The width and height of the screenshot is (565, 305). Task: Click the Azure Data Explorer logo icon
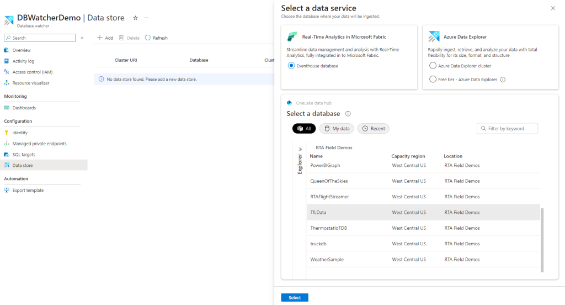coord(434,36)
